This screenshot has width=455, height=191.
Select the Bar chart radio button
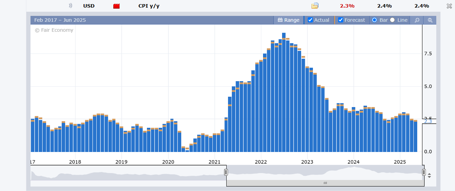(374, 20)
